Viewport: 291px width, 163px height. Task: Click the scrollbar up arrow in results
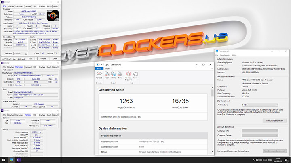213,88
